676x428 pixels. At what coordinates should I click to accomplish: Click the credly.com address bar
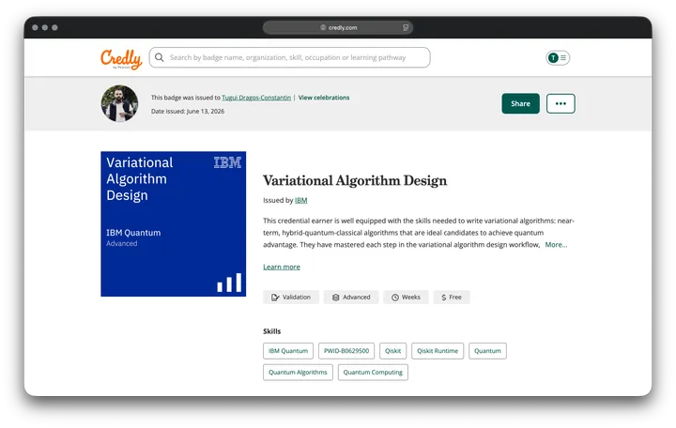point(338,27)
